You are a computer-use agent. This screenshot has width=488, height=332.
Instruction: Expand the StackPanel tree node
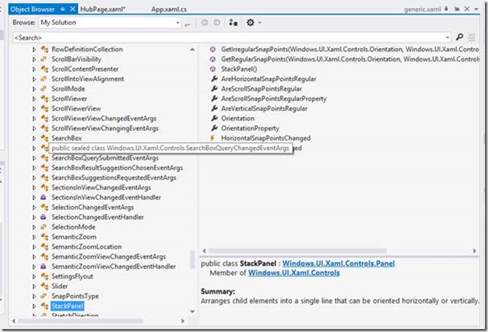point(34,306)
